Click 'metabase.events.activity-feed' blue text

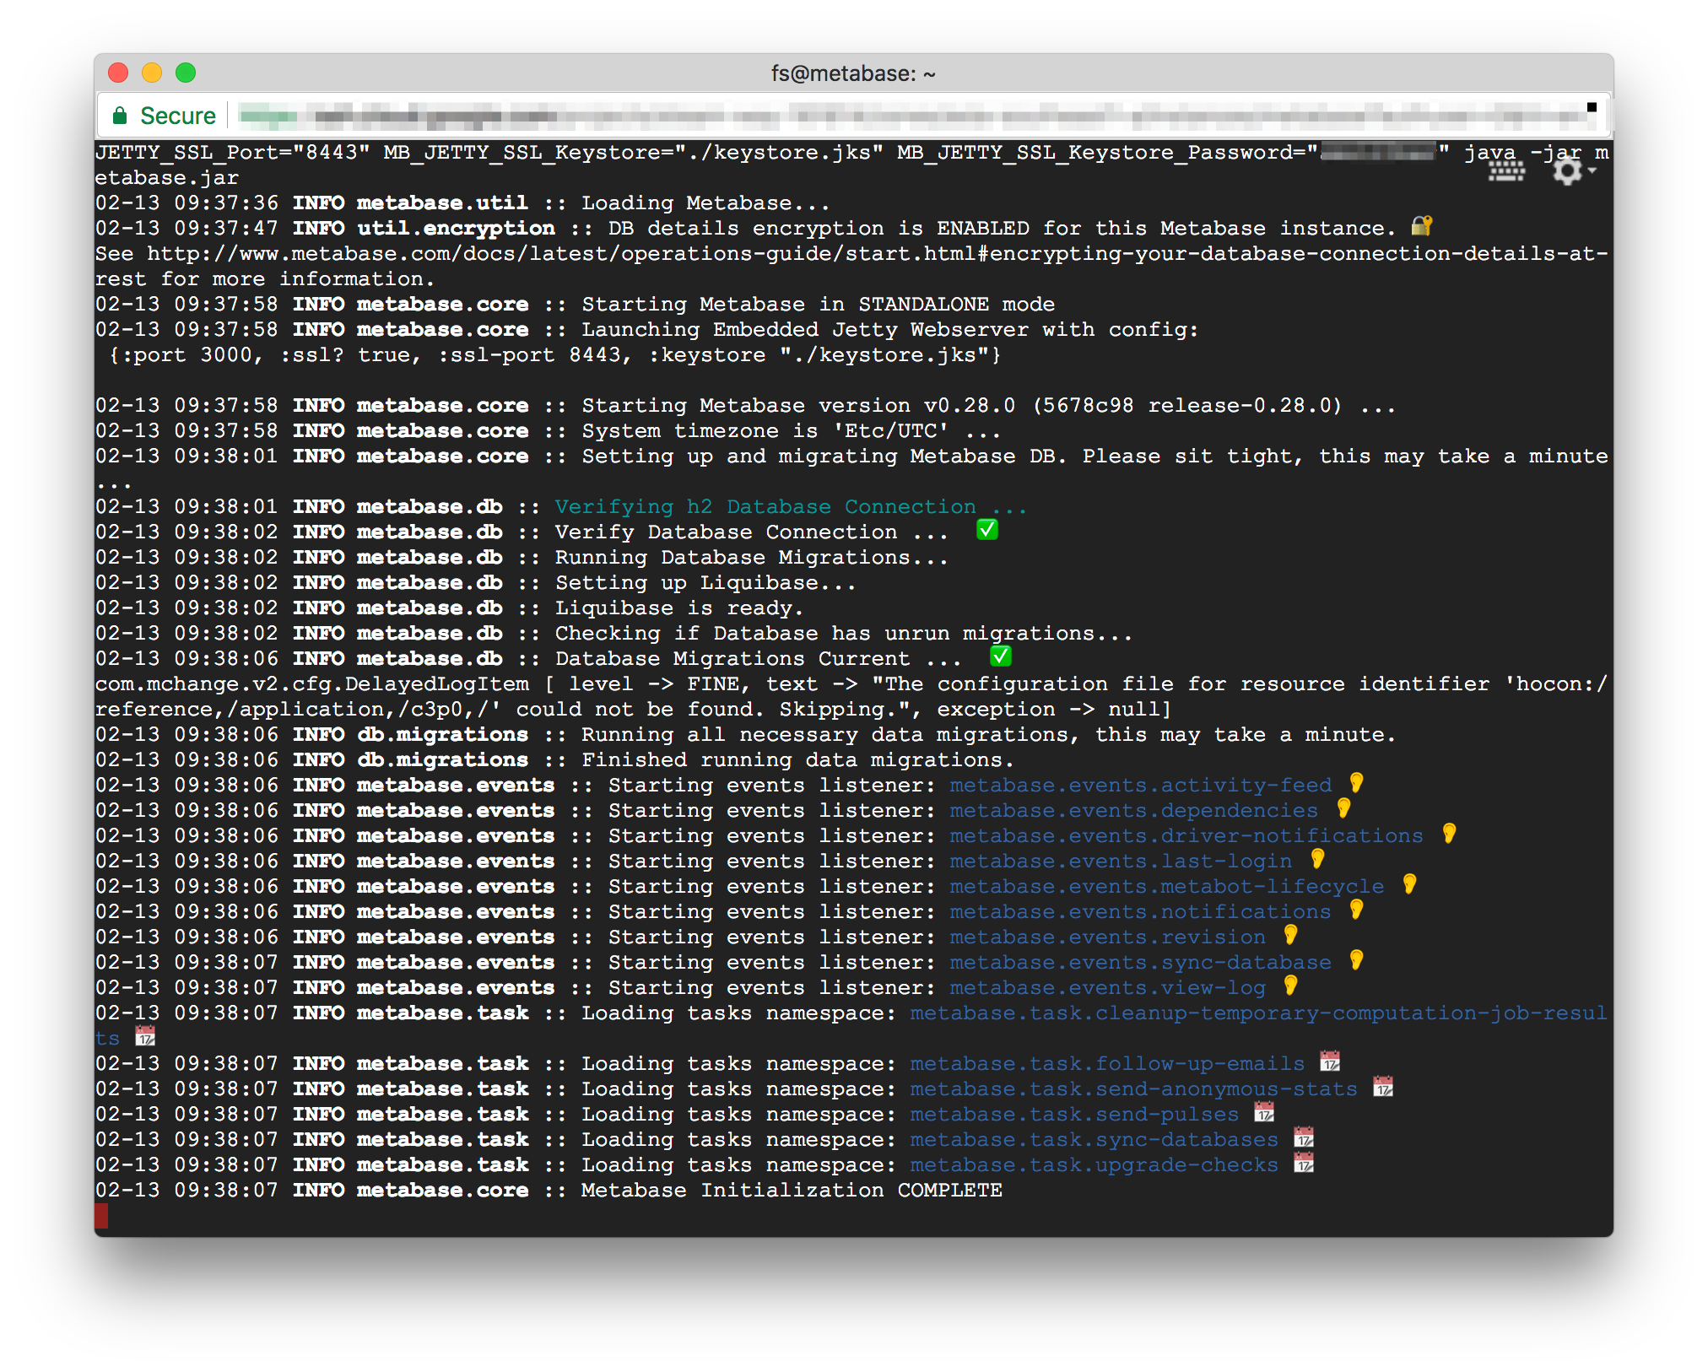pyautogui.click(x=1140, y=786)
